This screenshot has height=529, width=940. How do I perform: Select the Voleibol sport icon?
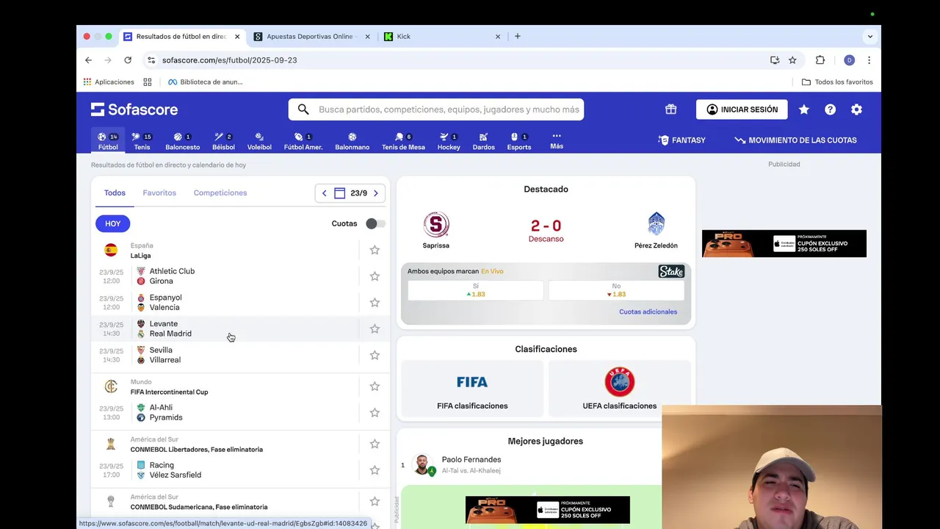[259, 141]
